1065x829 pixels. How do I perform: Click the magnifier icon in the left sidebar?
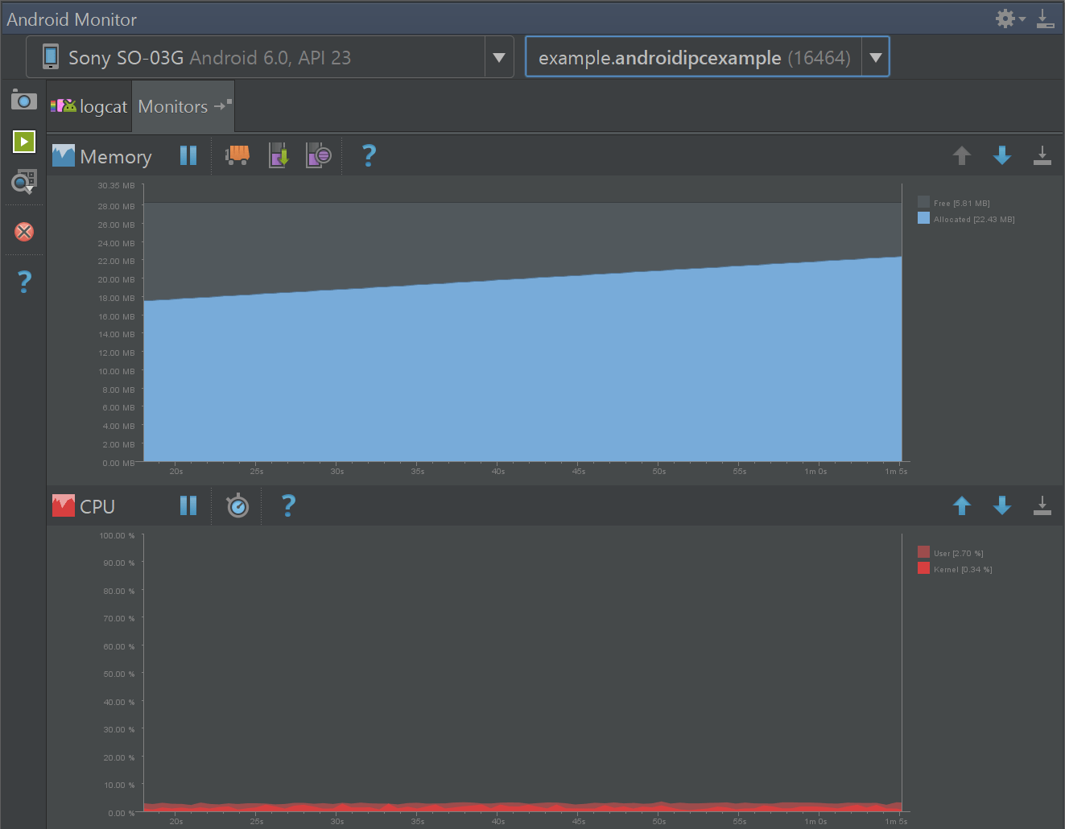[x=24, y=182]
